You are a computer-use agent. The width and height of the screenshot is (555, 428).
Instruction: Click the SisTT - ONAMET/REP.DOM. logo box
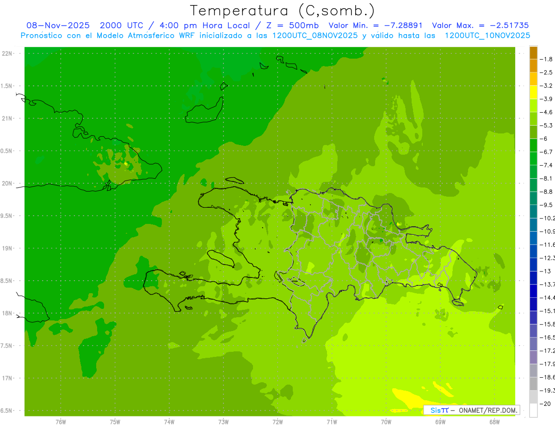(x=472, y=410)
